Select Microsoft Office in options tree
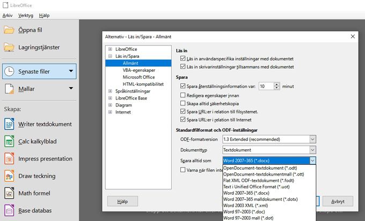This screenshot has width=365, height=221. 138,77
